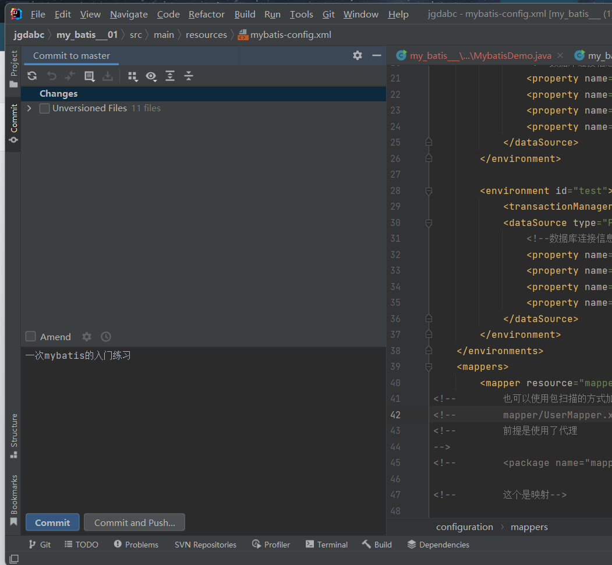
Task: Hide the Commit tool window
Action: pos(377,55)
